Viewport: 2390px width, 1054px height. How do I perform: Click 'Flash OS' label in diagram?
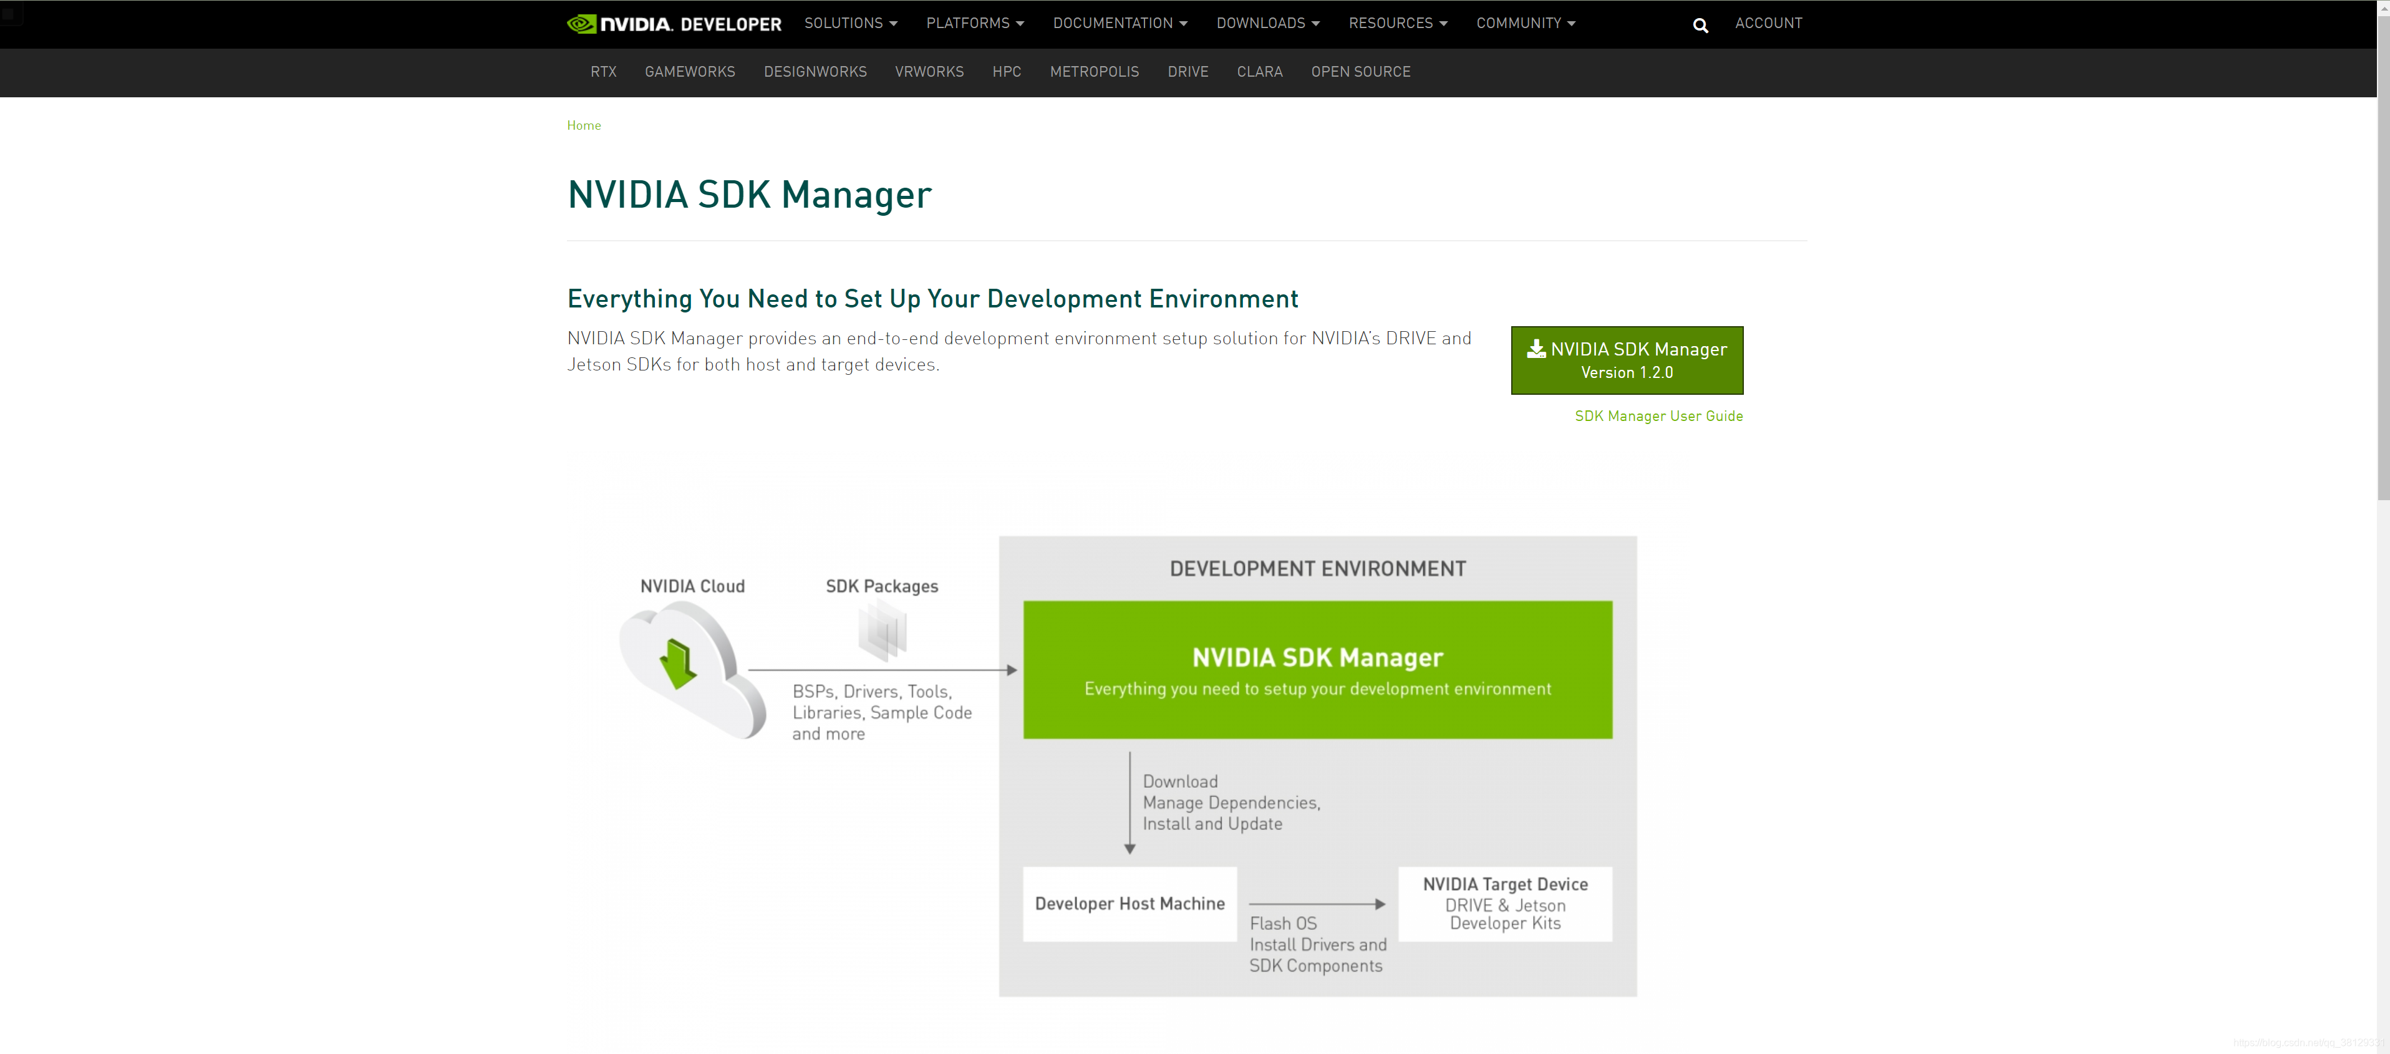[1283, 923]
